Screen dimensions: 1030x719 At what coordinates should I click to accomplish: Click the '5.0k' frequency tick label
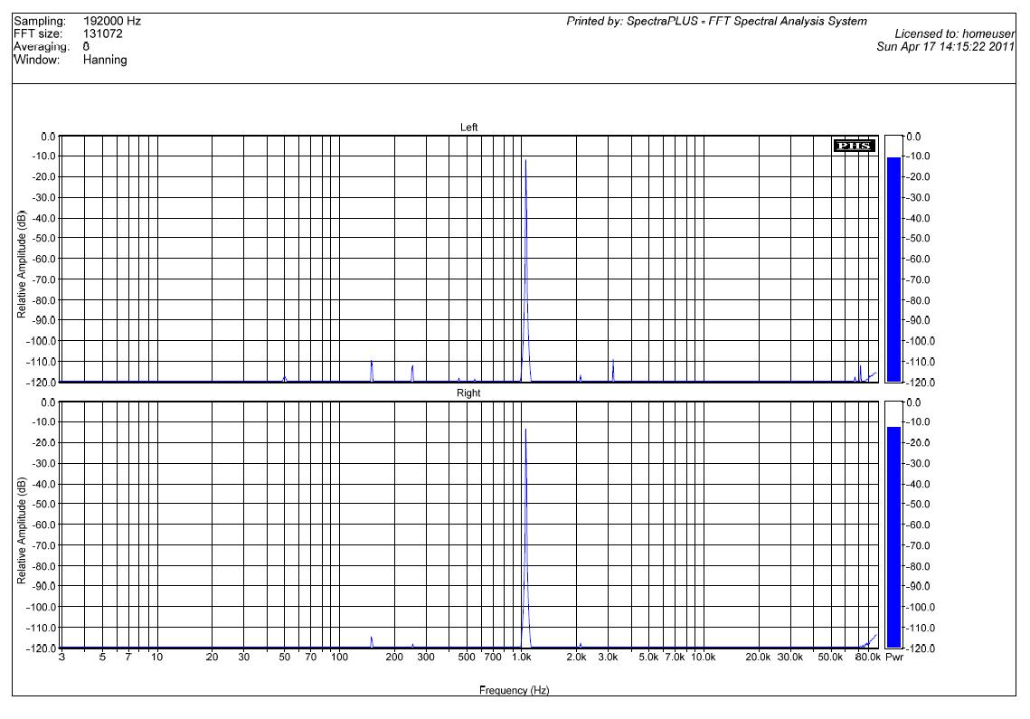[648, 658]
